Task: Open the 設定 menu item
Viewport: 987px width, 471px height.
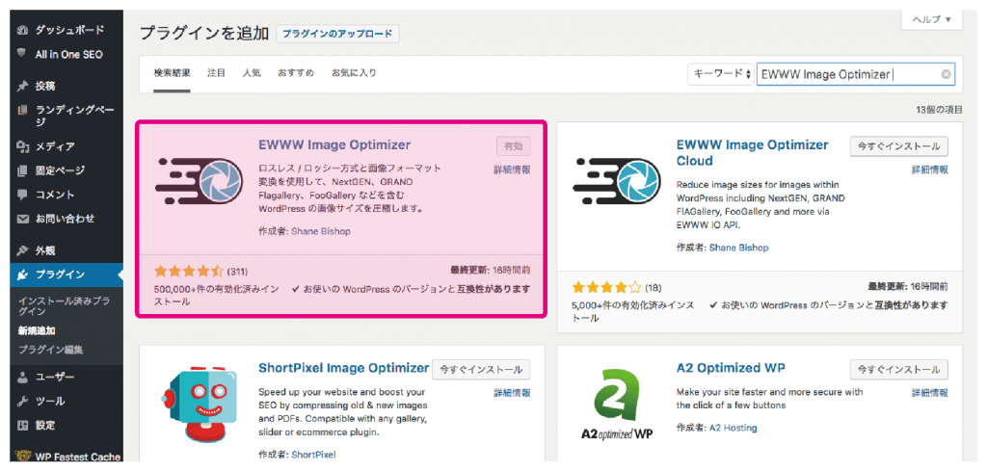Action: tap(45, 426)
